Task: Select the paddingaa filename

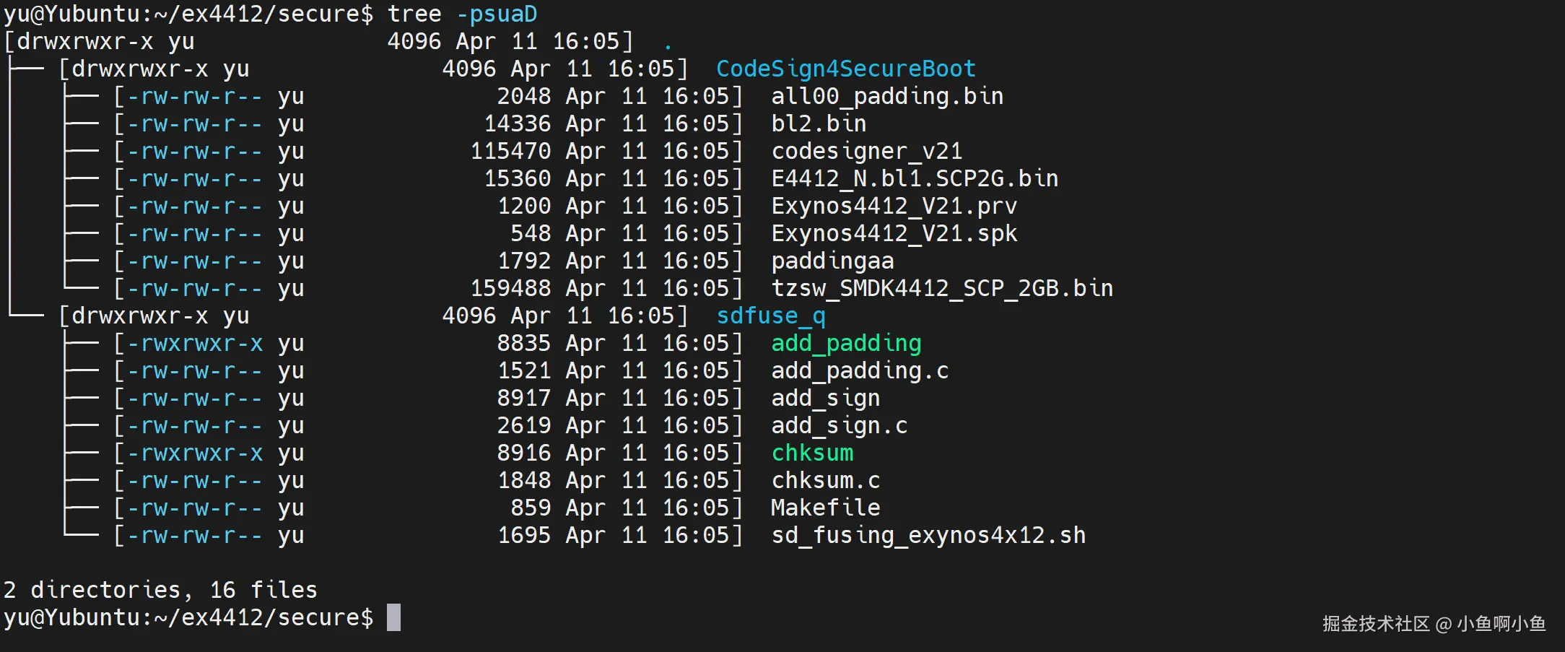Action: pos(832,261)
